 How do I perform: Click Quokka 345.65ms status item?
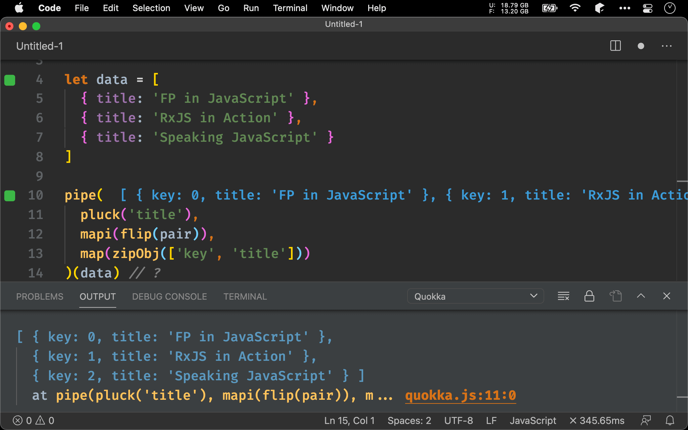[597, 421]
